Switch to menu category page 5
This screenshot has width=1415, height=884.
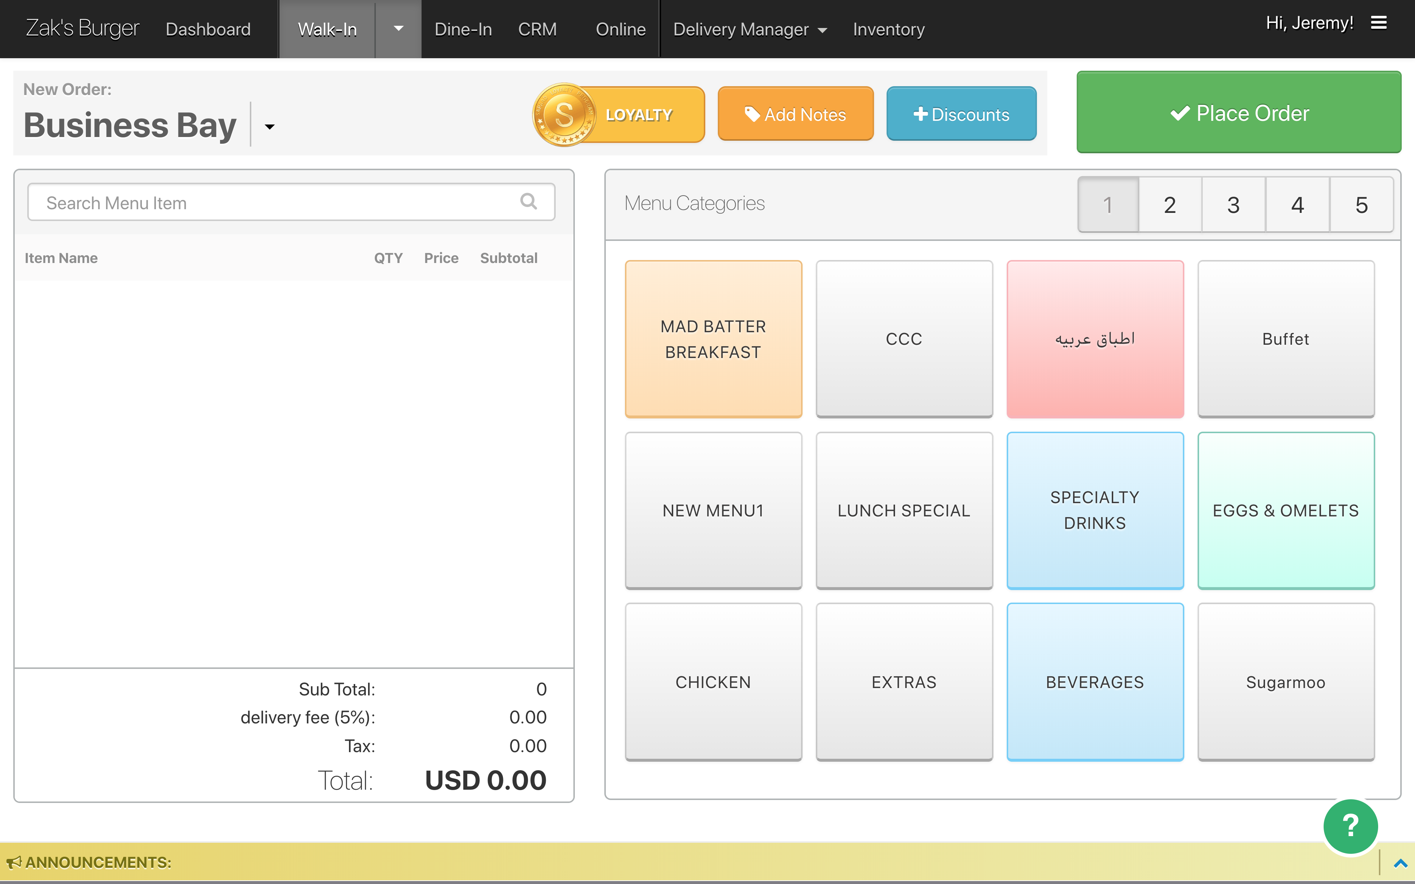(1361, 205)
